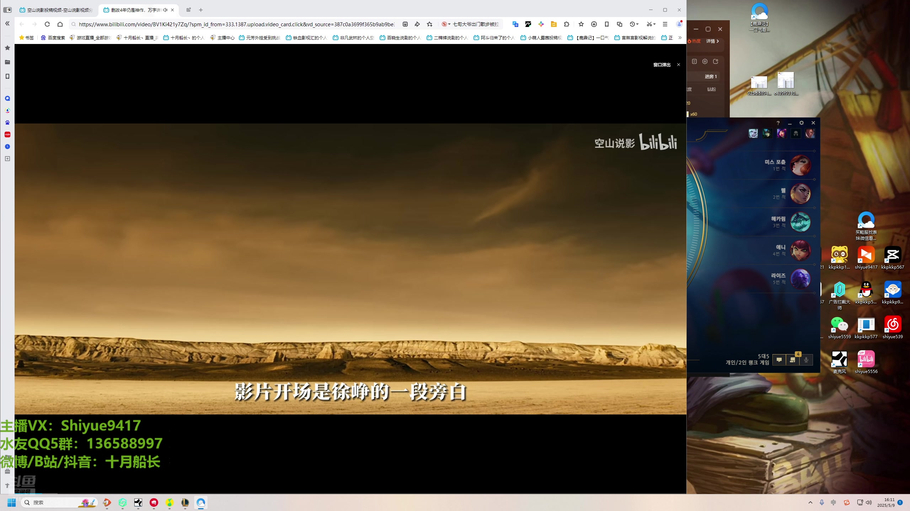
Task: Open the shiyue5556 bilibili desktop shortcut
Action: pyautogui.click(x=866, y=362)
